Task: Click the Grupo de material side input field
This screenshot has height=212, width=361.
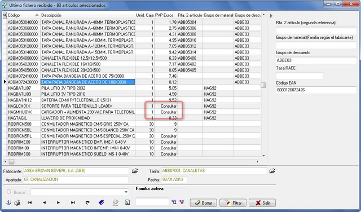Action: (x=316, y=45)
